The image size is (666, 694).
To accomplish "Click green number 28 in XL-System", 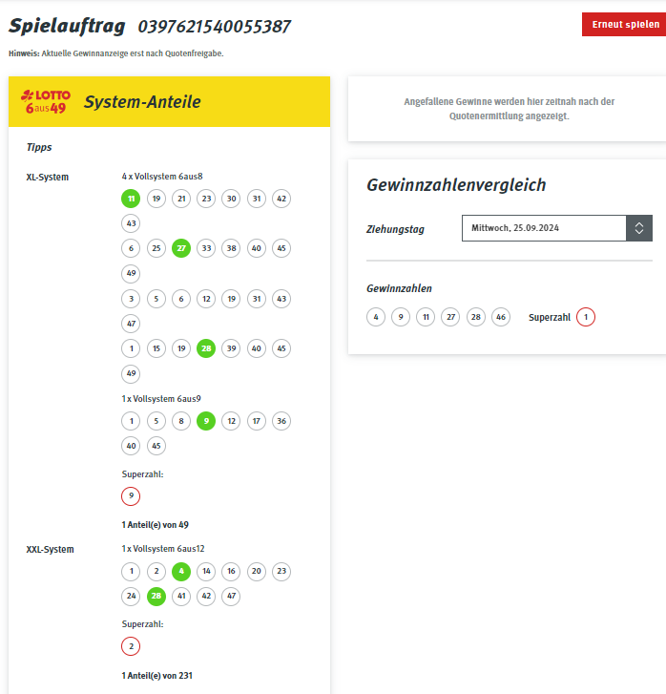I will coord(206,348).
